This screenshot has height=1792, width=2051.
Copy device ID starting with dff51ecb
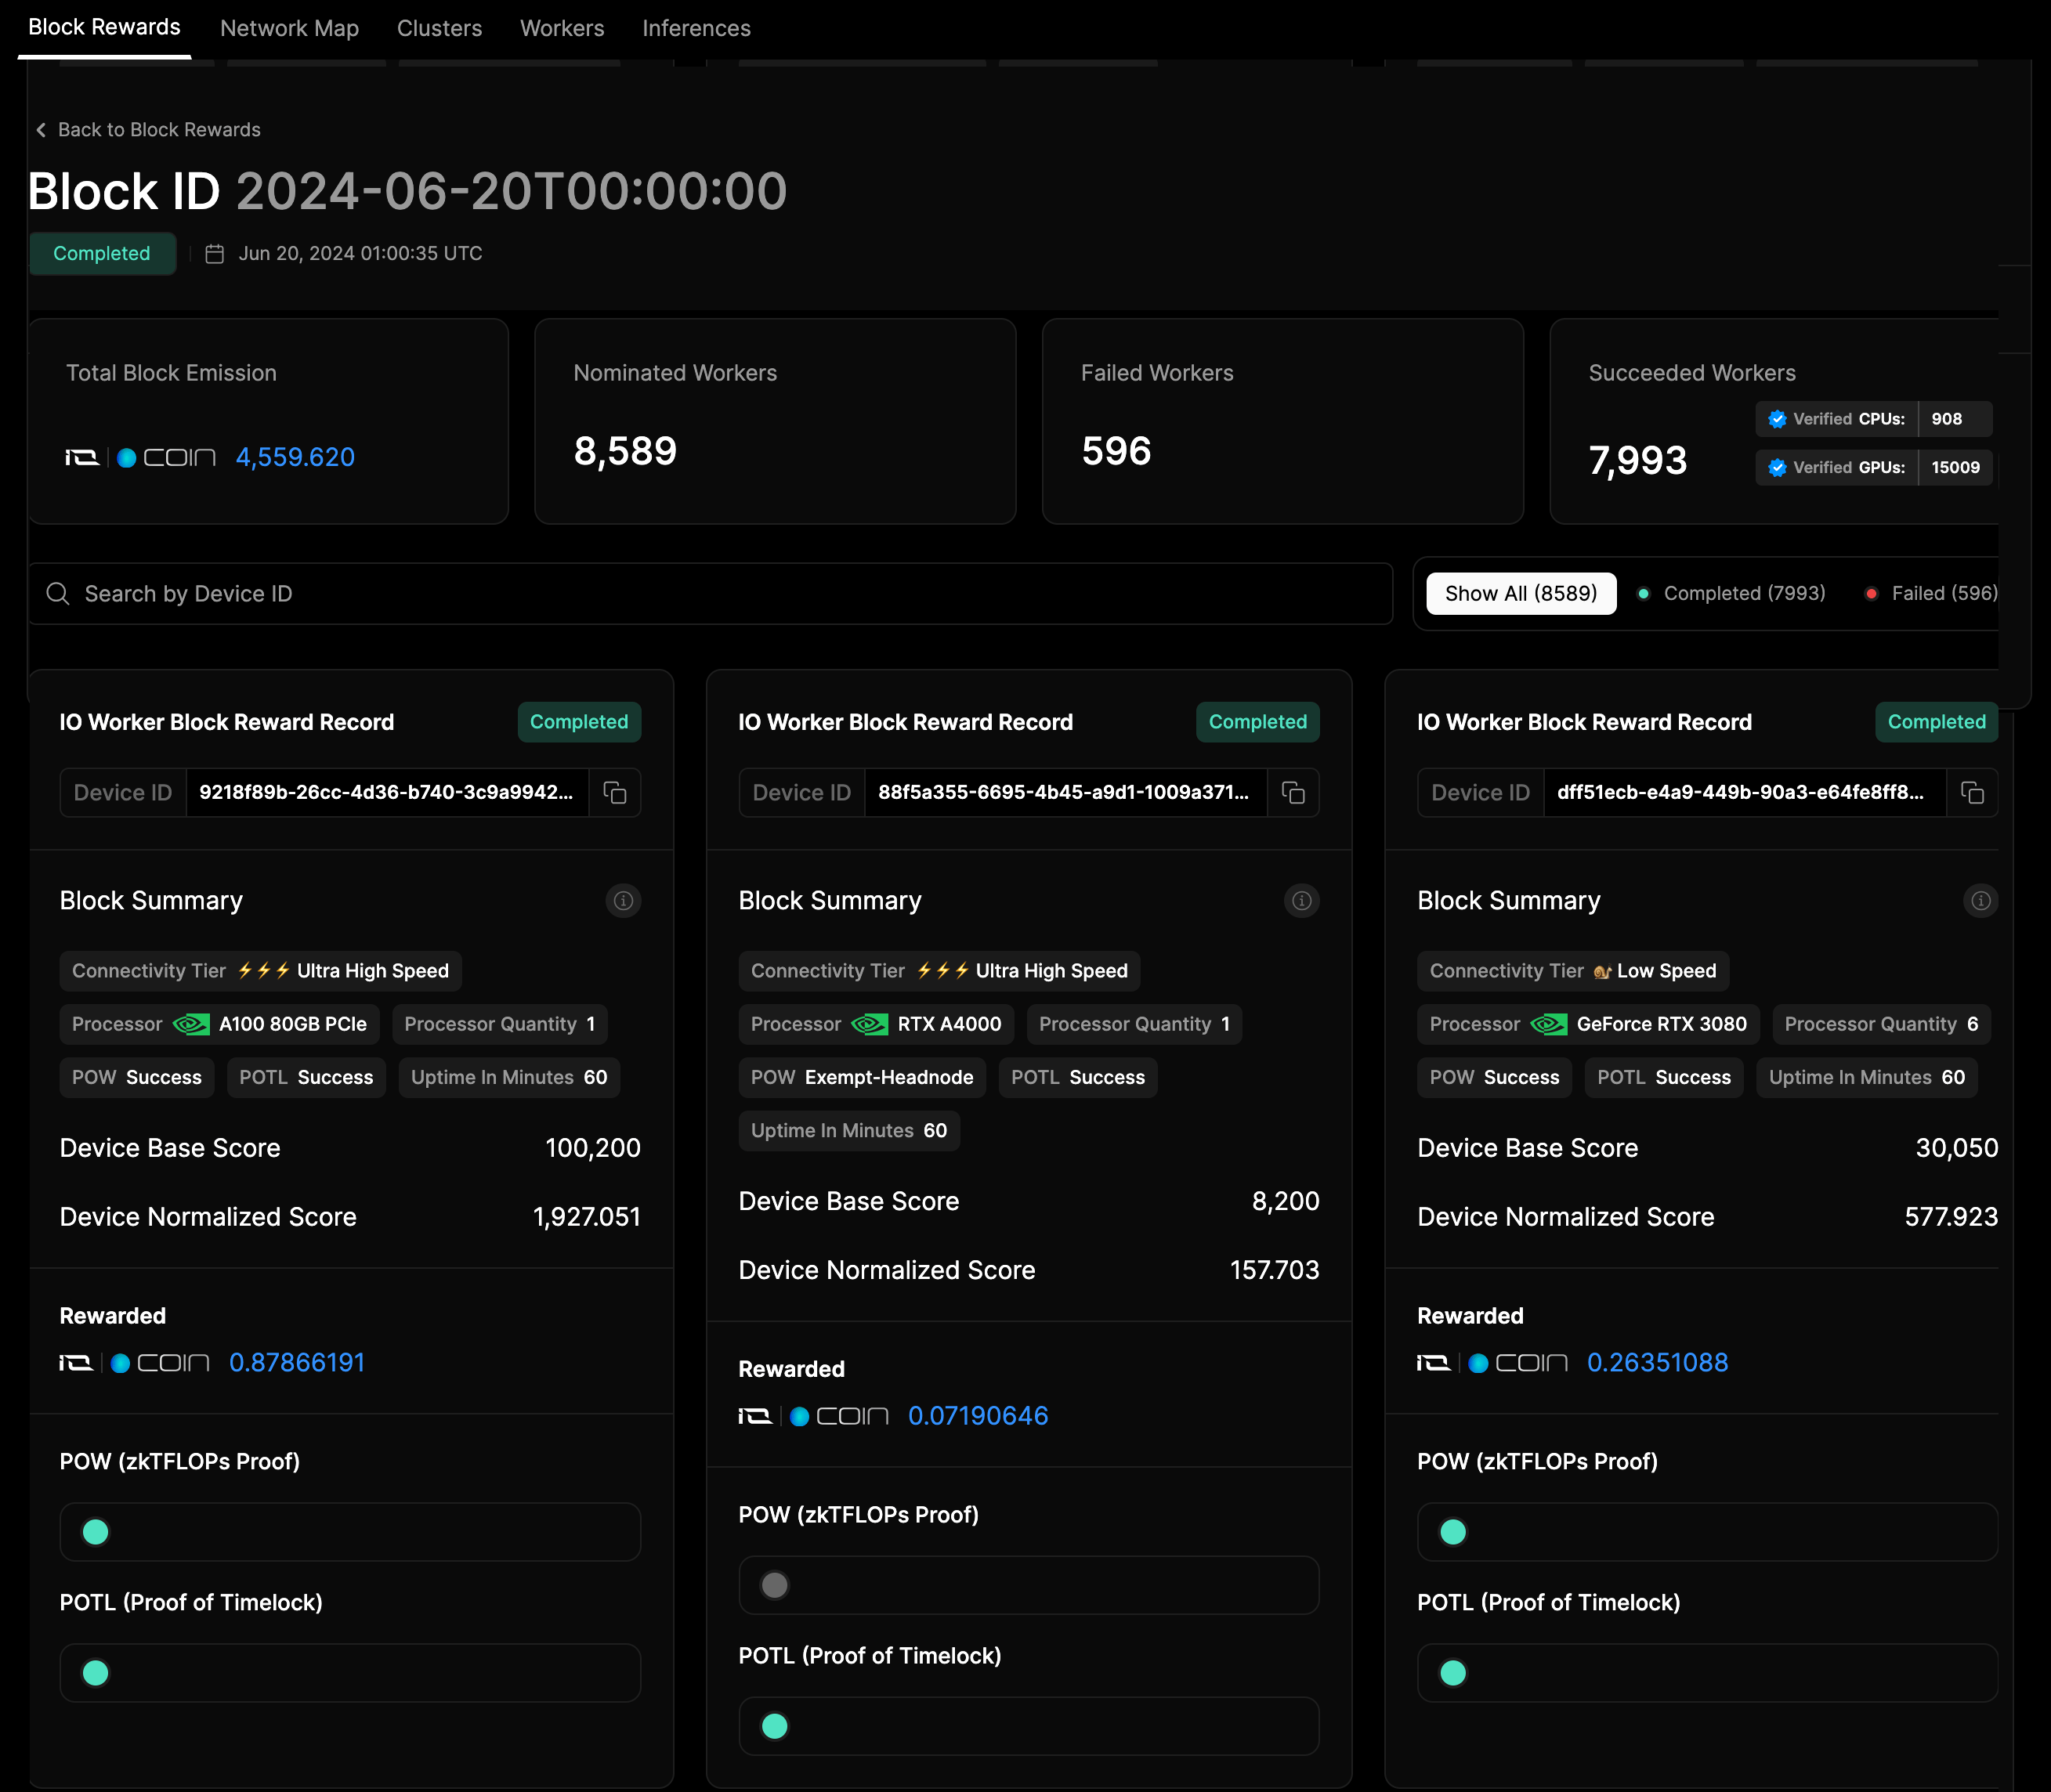(x=1972, y=793)
